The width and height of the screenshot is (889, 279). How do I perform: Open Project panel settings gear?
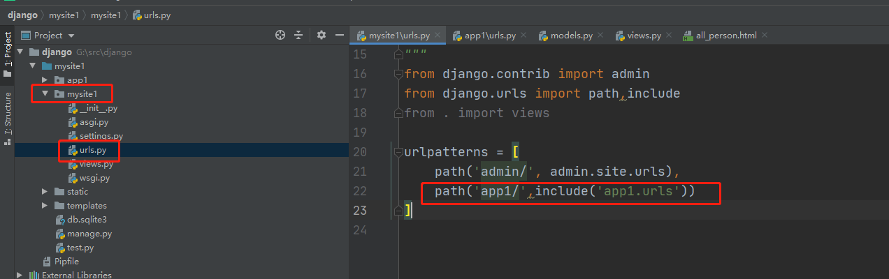[321, 35]
